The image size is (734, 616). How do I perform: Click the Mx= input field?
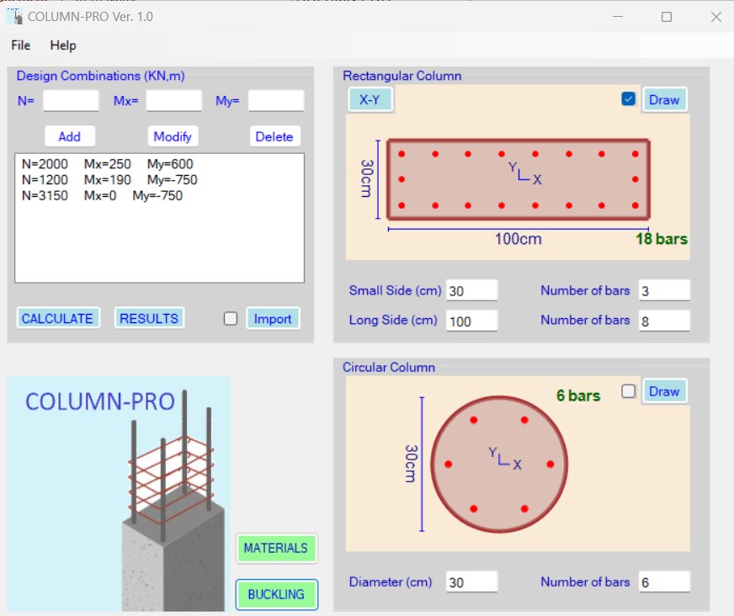click(173, 101)
